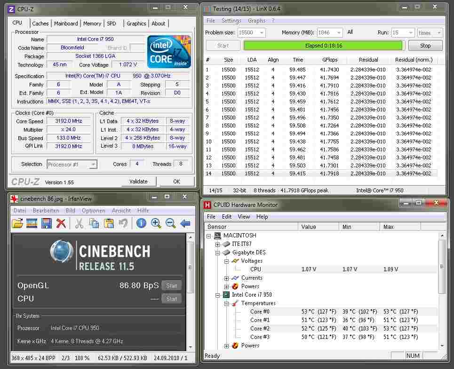The height and width of the screenshot is (369, 454).
Task: Open the SPD tab in CPU-Z
Action: click(112, 24)
